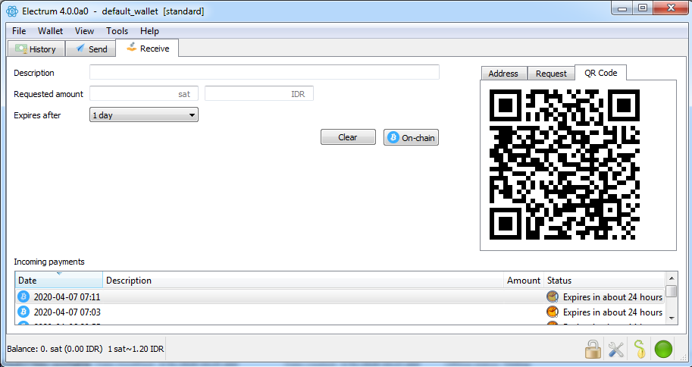The image size is (692, 367).
Task: Open preferences via the tools icon
Action: click(616, 350)
